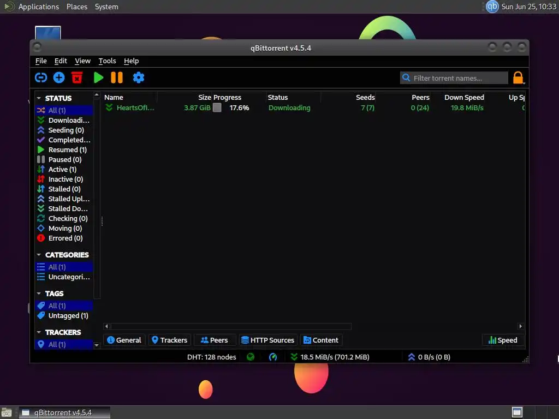Screen dimensions: 559x419
Task: Sort by the Size column header
Action: [x=185, y=97]
